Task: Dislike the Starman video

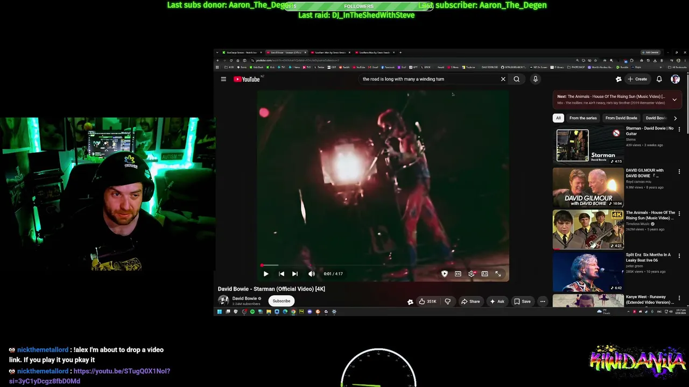Action: pos(447,302)
